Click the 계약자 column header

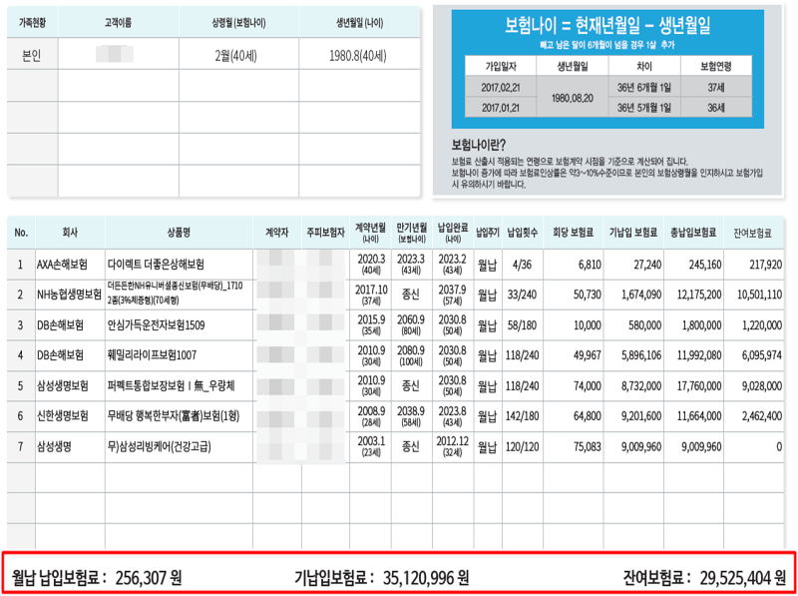coord(277,233)
